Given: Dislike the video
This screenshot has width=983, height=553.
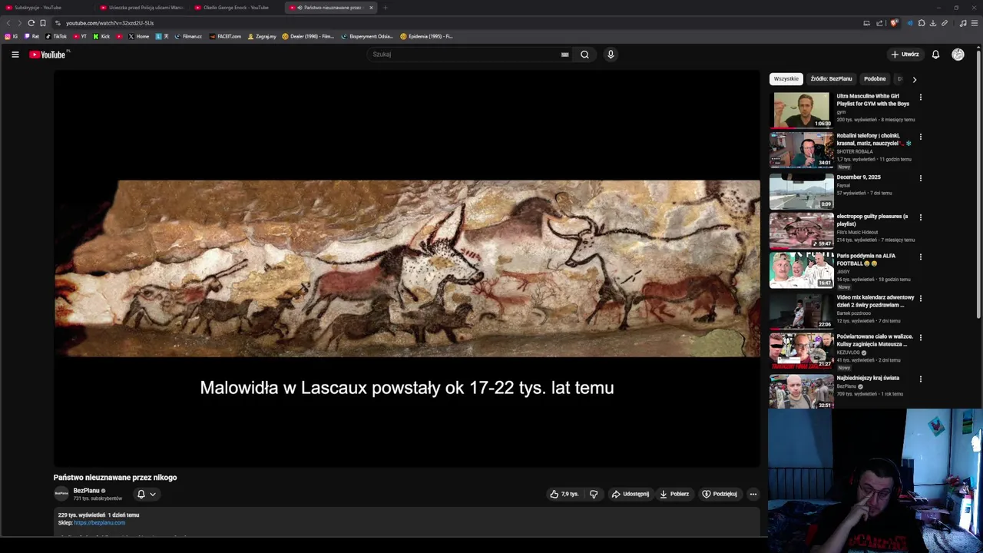Looking at the screenshot, I should pyautogui.click(x=594, y=494).
